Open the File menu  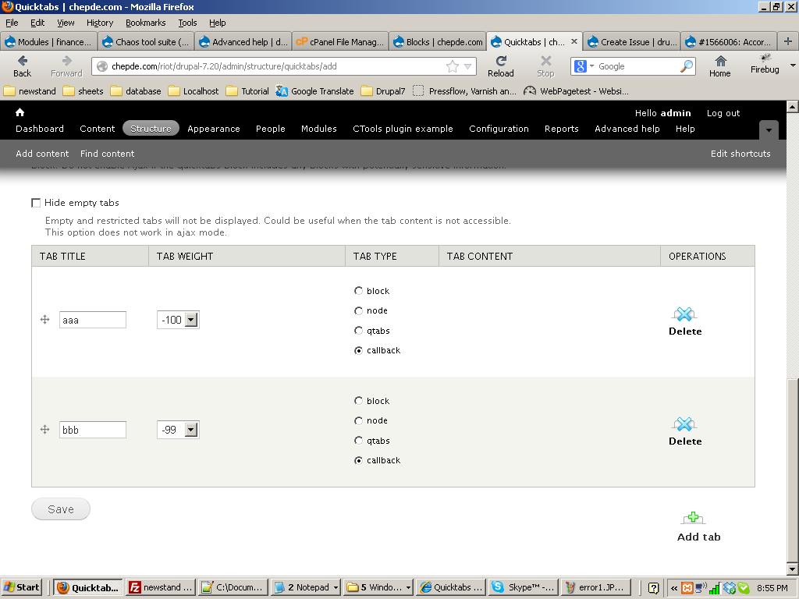pos(12,23)
